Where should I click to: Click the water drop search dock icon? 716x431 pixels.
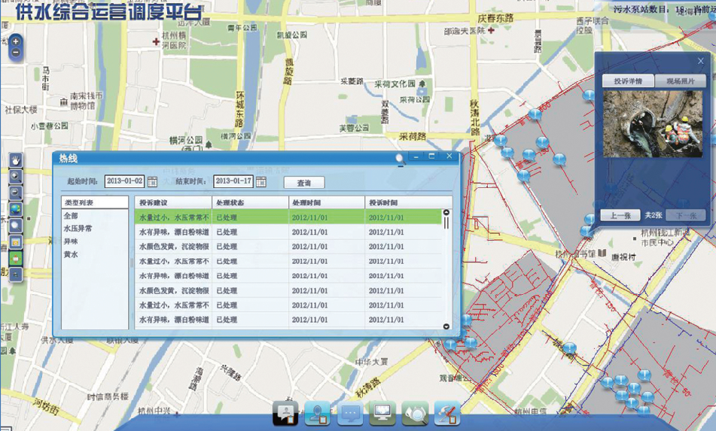pyautogui.click(x=415, y=413)
